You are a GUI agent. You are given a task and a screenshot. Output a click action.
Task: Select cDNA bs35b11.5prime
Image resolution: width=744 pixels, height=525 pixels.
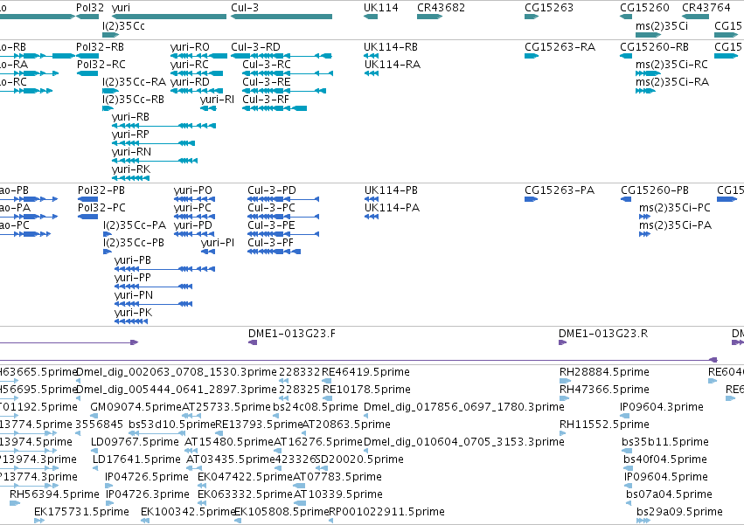(x=627, y=451)
